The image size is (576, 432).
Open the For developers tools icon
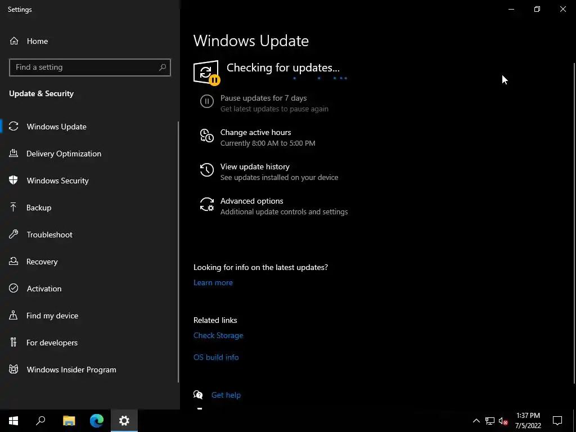13,343
